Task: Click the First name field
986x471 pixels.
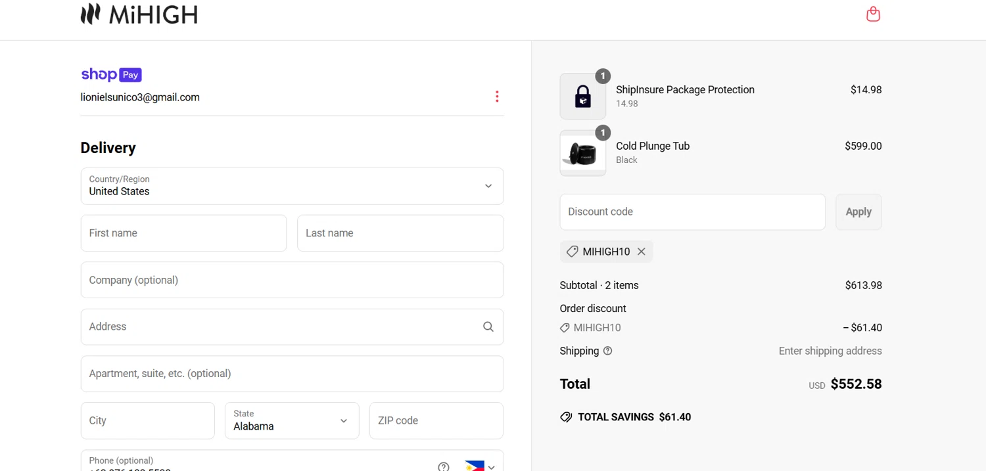Action: (x=183, y=233)
